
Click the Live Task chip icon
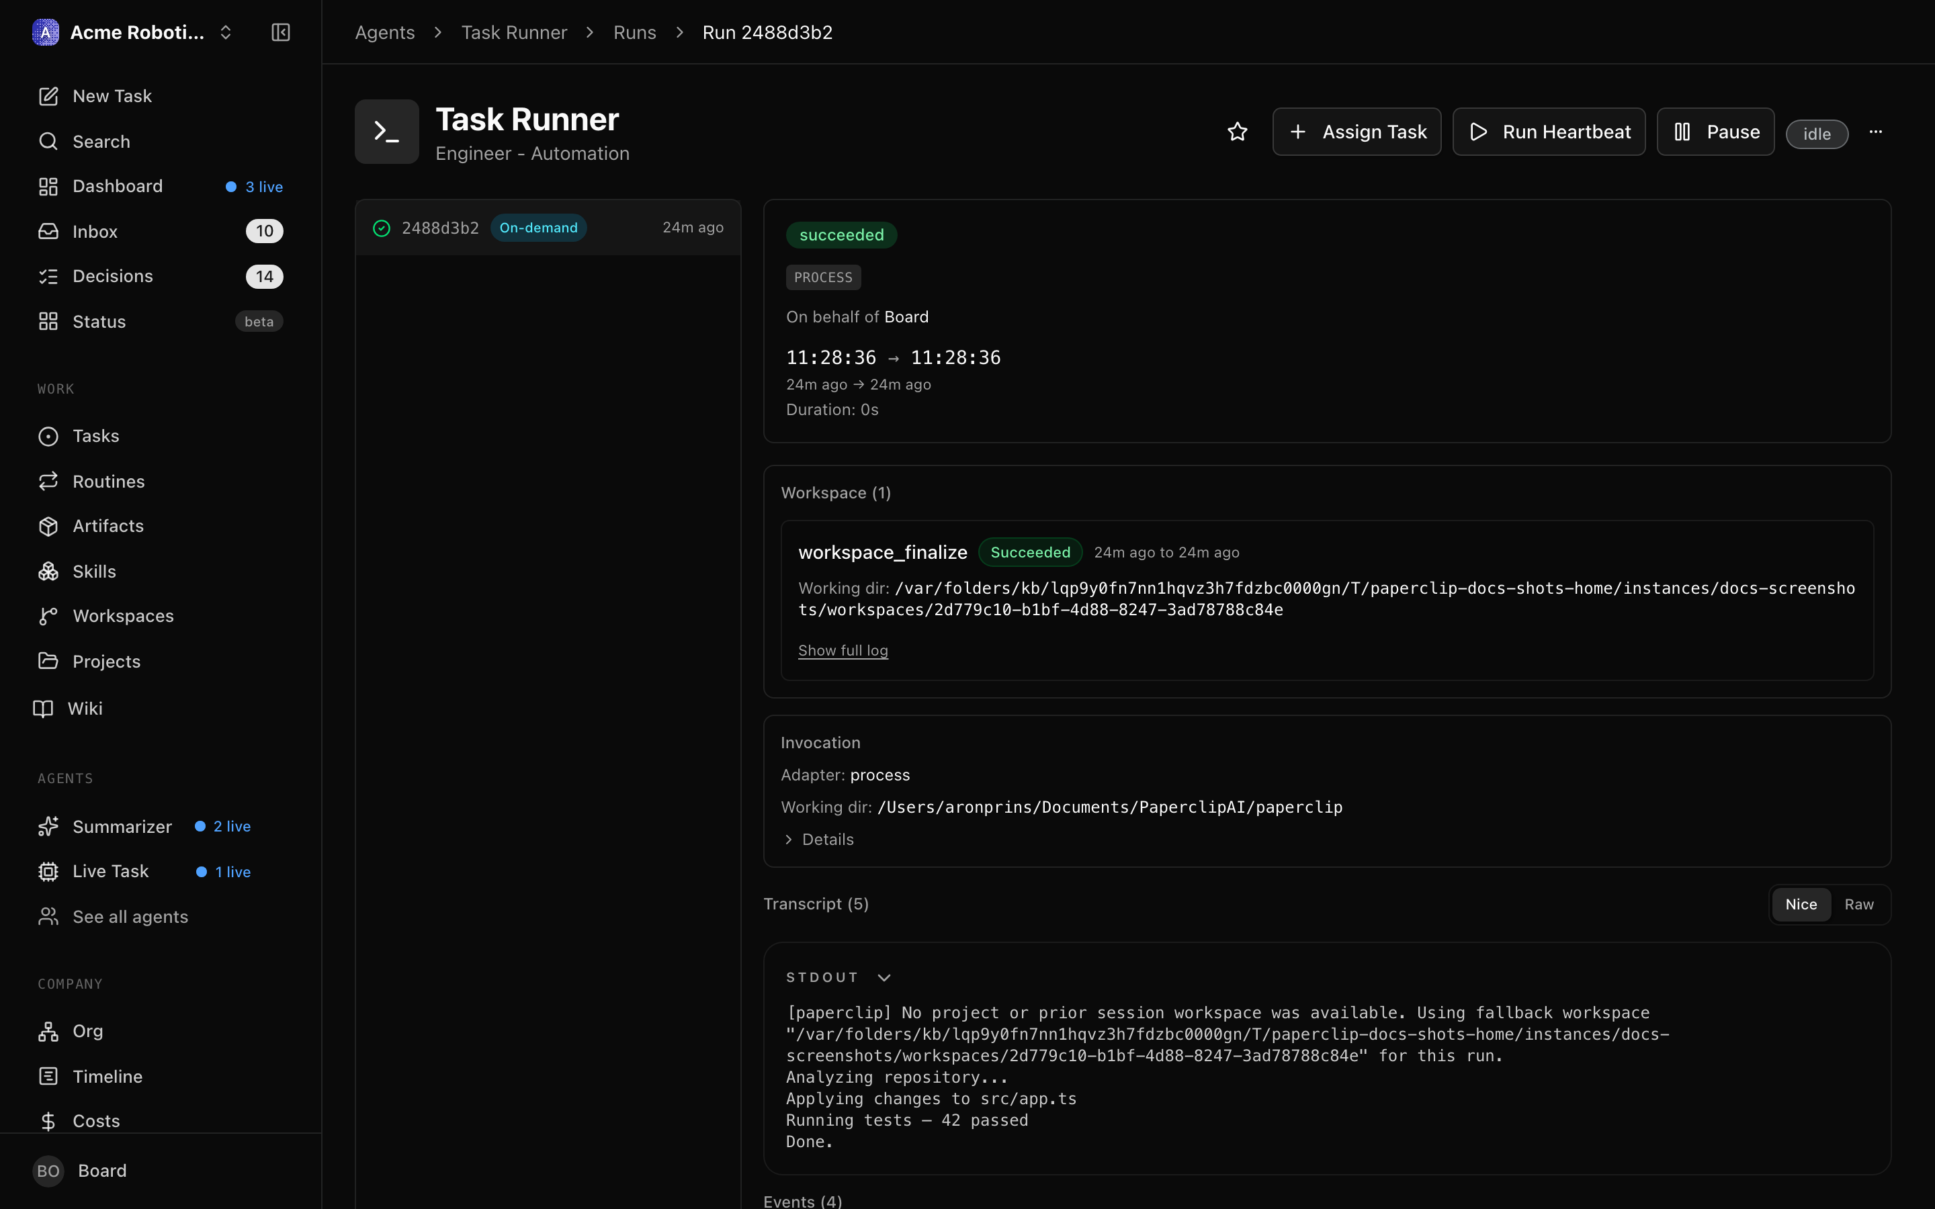tap(48, 872)
